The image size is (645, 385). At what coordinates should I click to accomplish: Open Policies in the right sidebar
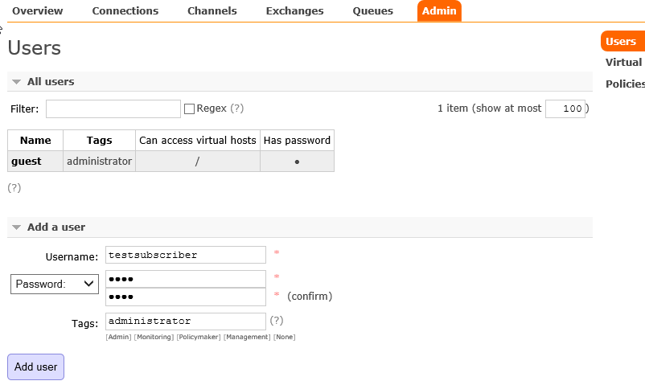coord(625,84)
